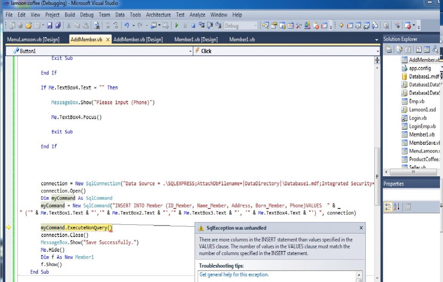Click 'Get general help for this exception' link
This screenshot has height=282, width=443.
tap(234, 275)
